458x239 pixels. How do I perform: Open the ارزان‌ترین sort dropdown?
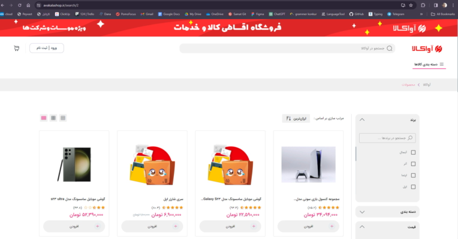[296, 118]
